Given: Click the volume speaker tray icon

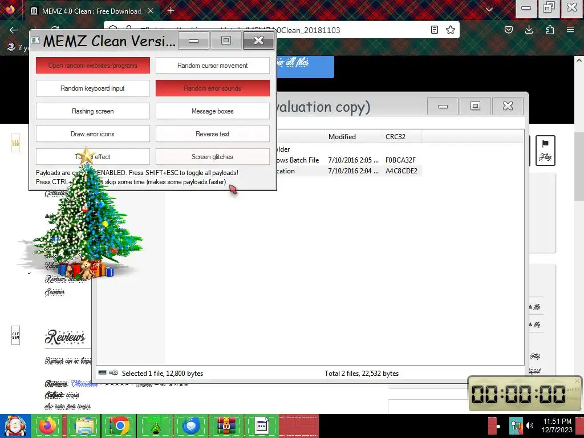Looking at the screenshot, I should pos(529,425).
